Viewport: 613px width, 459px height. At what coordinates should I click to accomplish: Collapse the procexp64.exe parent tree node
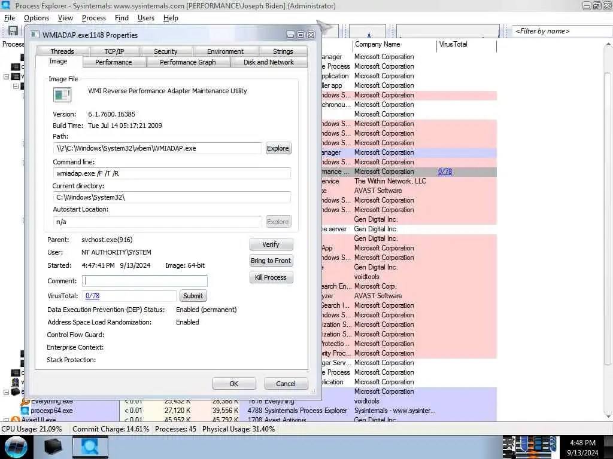(6, 392)
